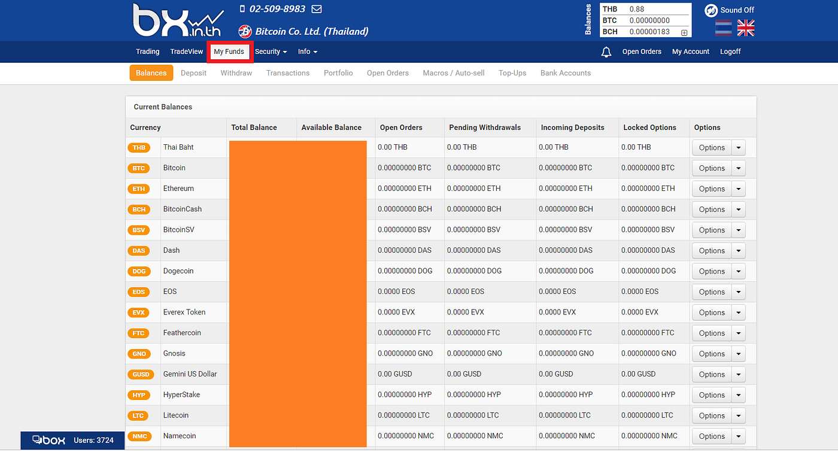Click the Options button for Feathercoin
The image size is (838, 452).
coord(712,333)
